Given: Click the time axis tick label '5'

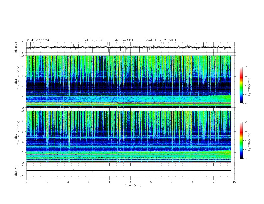Looking at the screenshot, I should click(130, 182).
